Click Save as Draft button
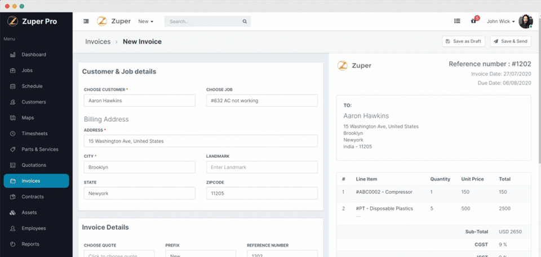 coord(464,41)
